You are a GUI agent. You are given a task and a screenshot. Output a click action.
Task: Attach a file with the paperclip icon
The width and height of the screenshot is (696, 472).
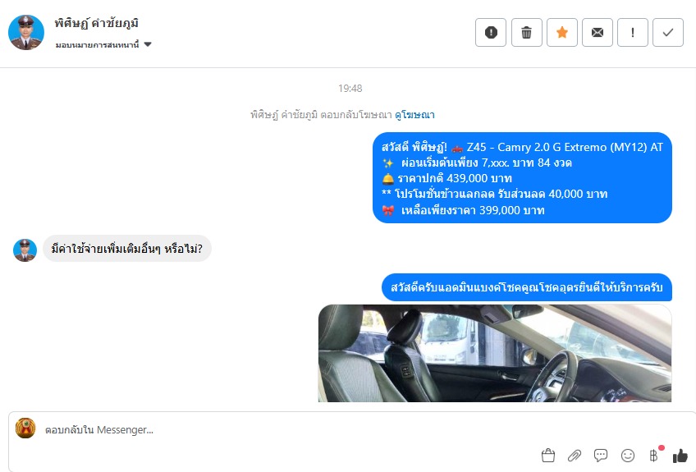coord(575,455)
